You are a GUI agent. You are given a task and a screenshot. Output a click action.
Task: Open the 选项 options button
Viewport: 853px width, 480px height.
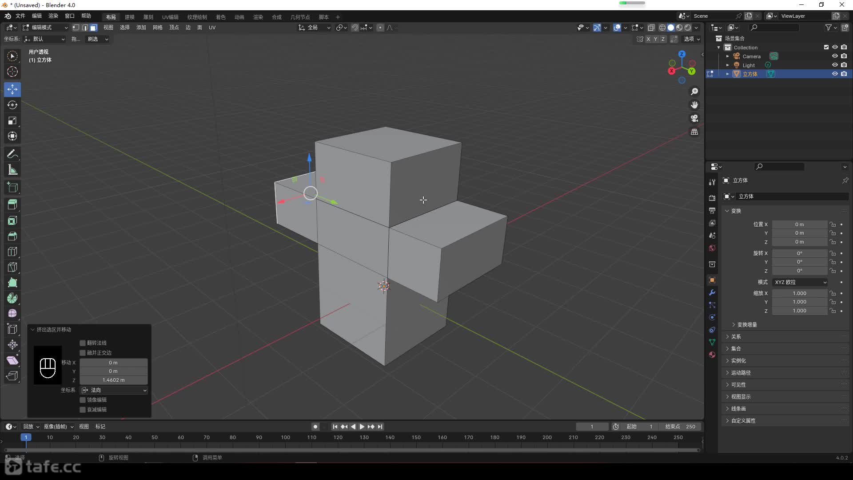(x=692, y=39)
